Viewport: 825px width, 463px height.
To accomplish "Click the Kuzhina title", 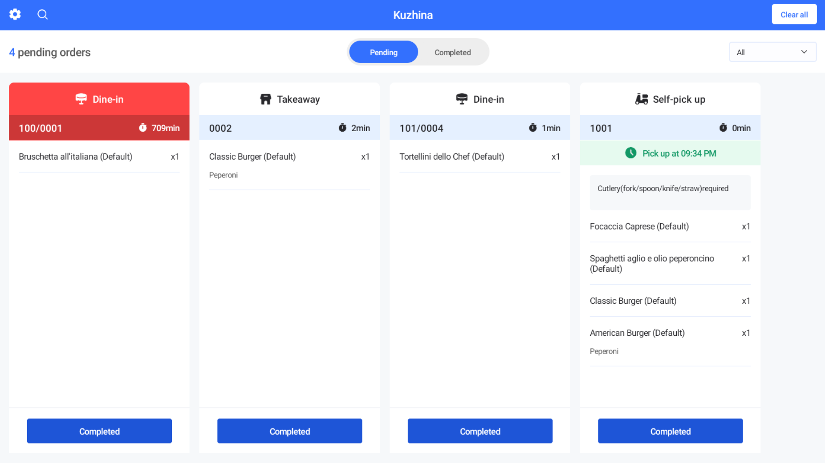I will (x=413, y=15).
